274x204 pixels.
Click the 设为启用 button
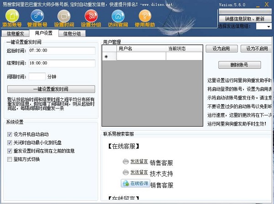[221, 48]
